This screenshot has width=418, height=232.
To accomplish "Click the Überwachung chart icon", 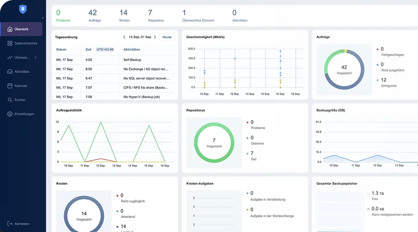I will tap(10, 58).
